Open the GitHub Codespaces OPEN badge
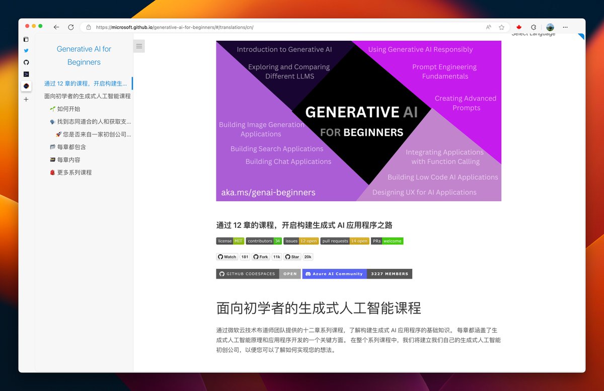 click(x=258, y=274)
